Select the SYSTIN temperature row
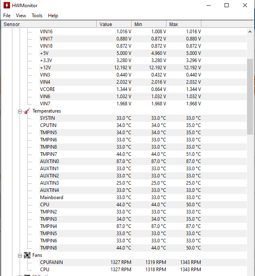Screen dimensions: 255x276 pyautogui.click(x=143, y=118)
